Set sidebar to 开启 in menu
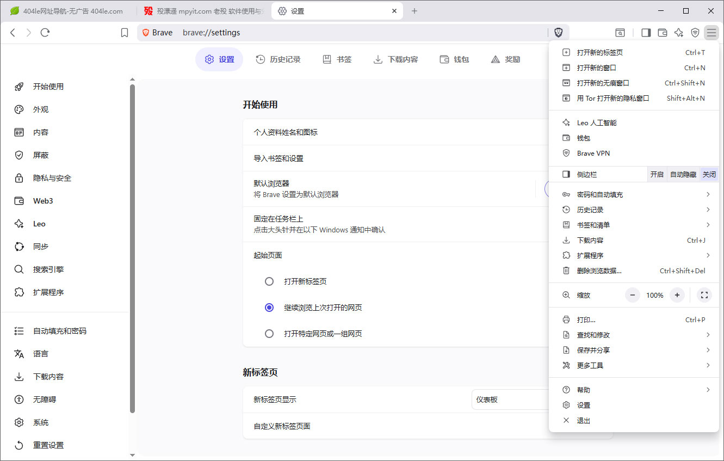724x461 pixels. 657,174
